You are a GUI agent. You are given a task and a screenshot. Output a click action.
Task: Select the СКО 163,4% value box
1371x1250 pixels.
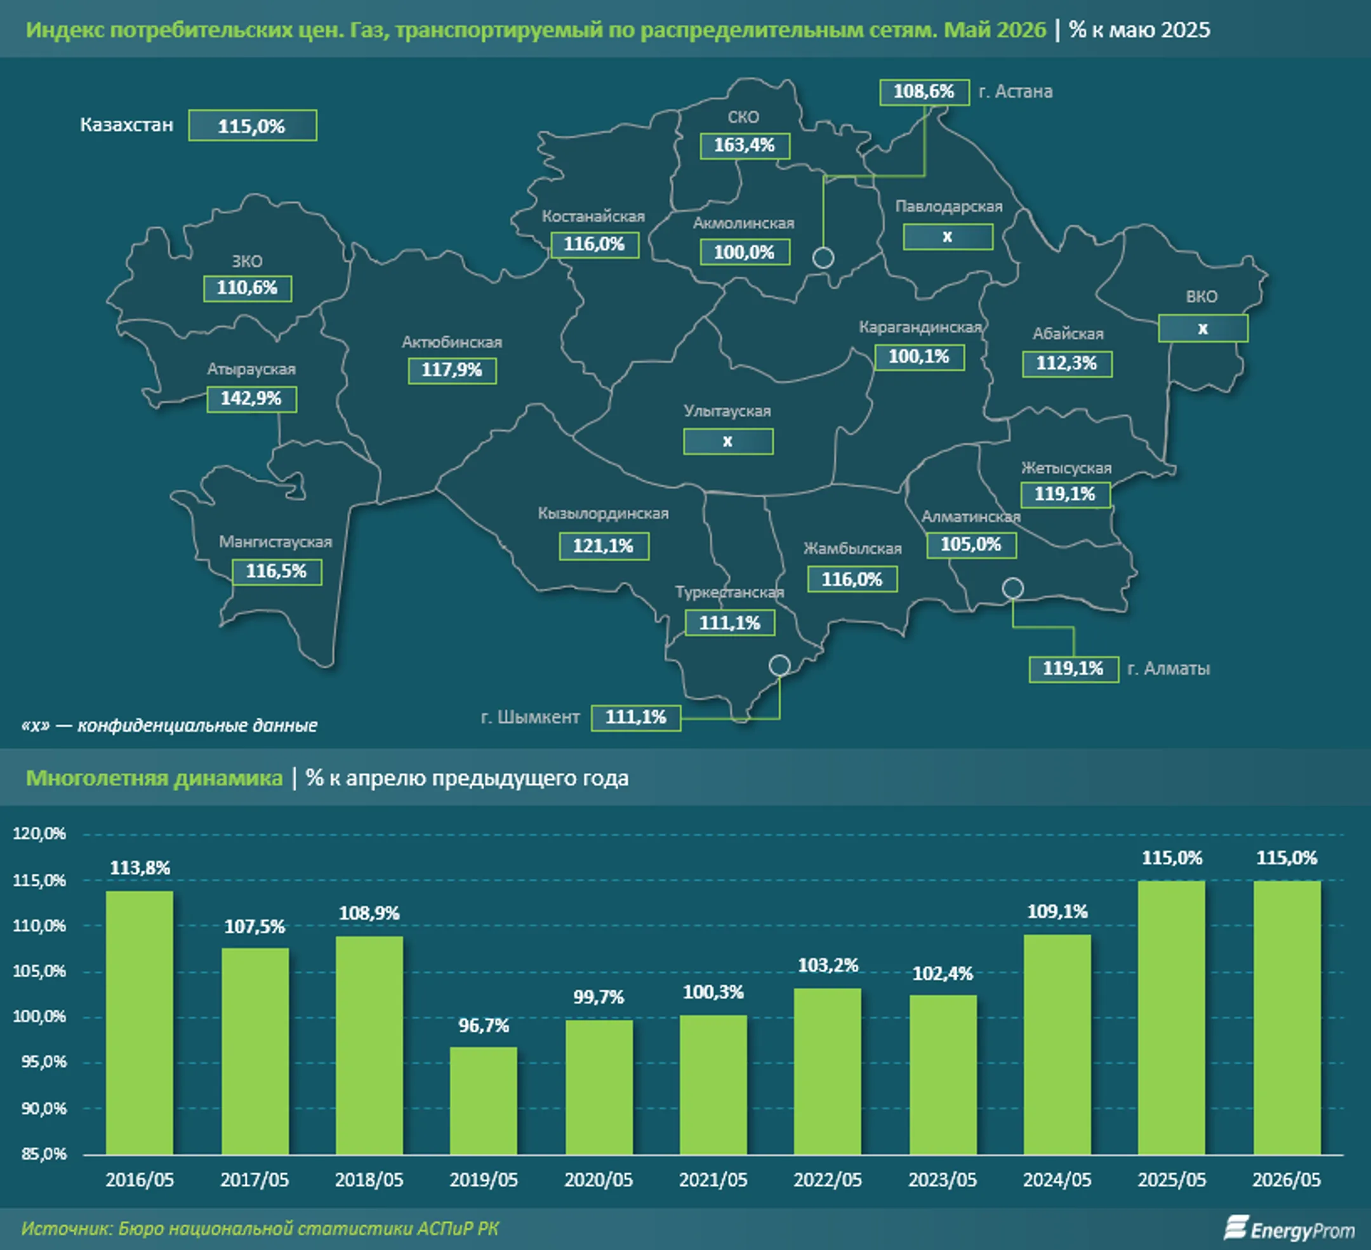745,145
